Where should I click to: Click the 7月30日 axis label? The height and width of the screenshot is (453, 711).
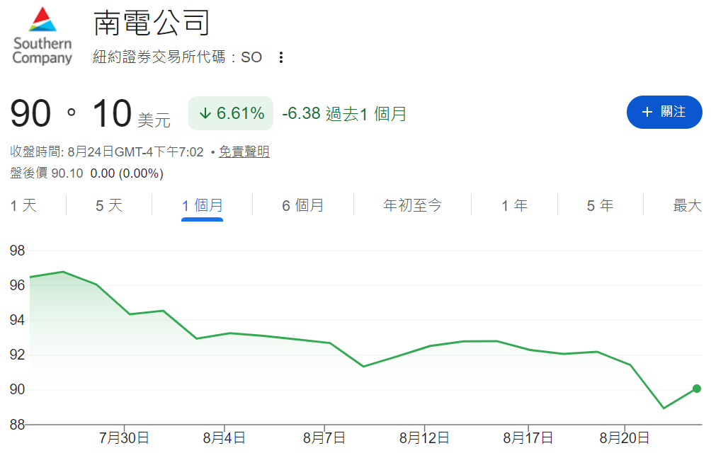click(x=124, y=437)
